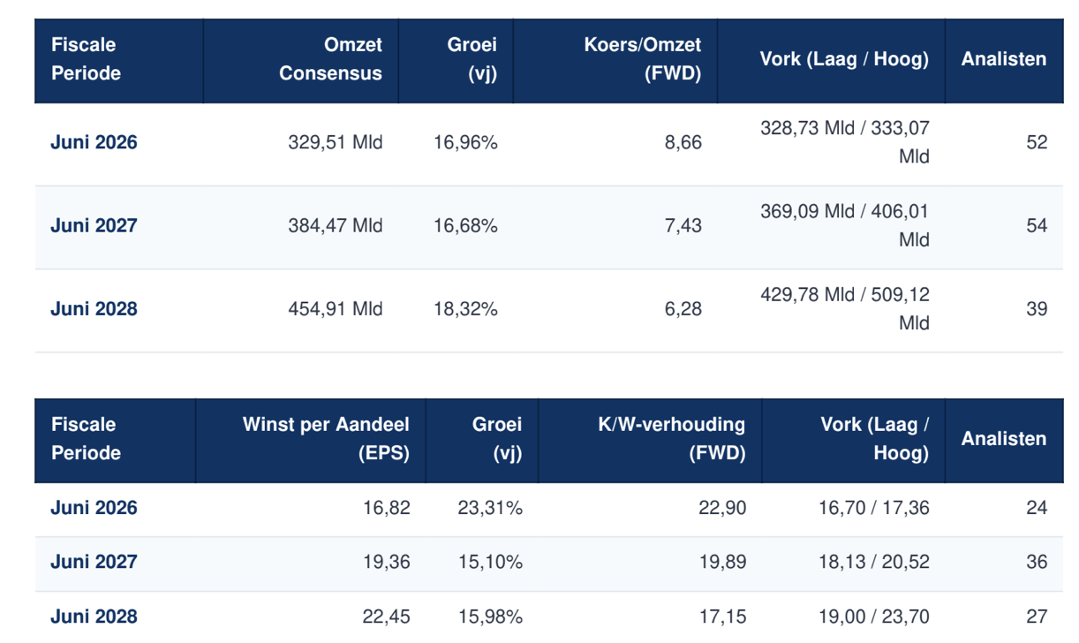Click the 16,96% growth cell
The width and height of the screenshot is (1079, 643).
[466, 142]
